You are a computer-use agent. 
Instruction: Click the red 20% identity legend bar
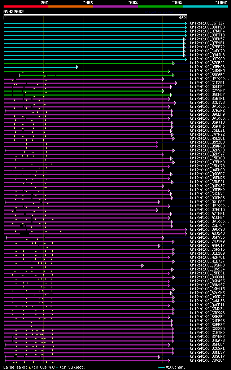tap(26, 6)
